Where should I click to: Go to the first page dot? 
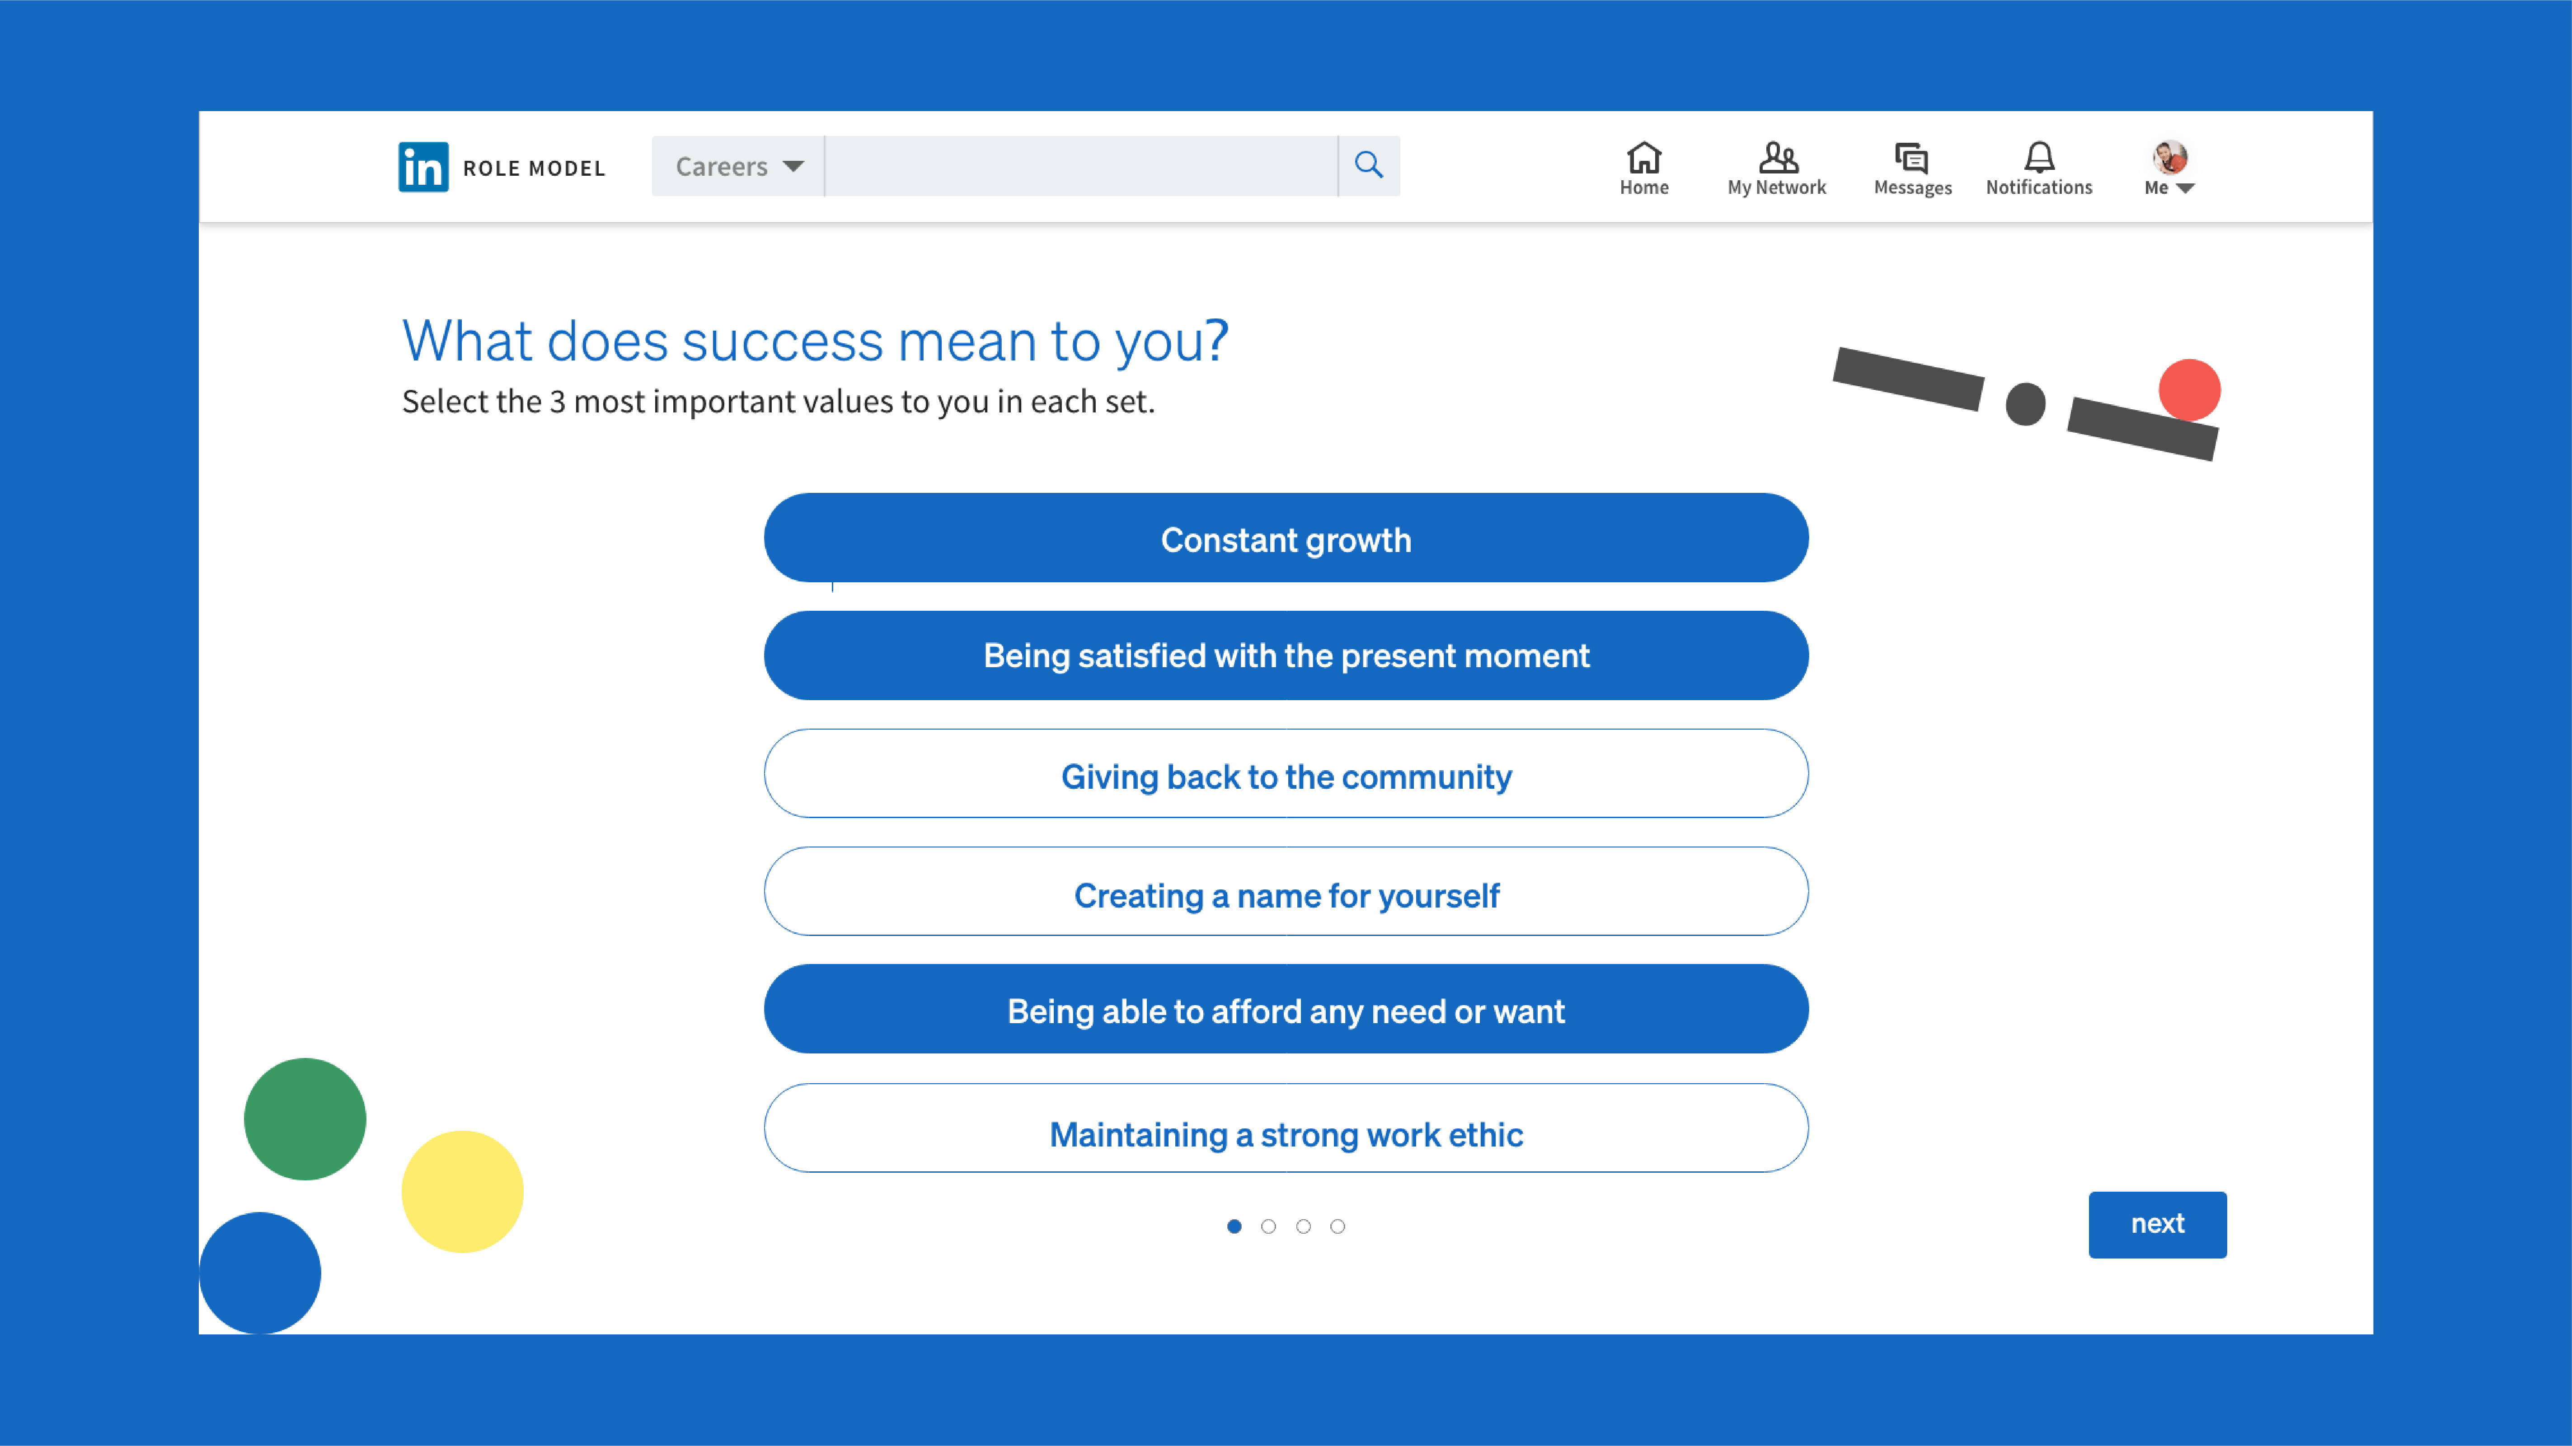click(x=1234, y=1226)
